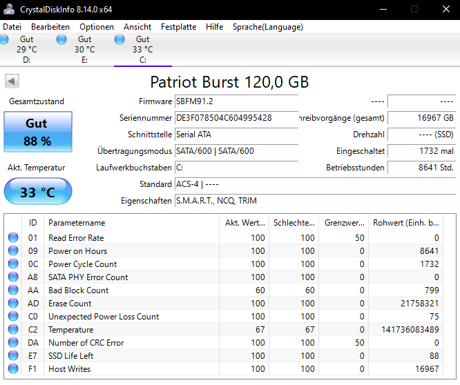Click the Patriot Burst 120,0 GB title

229,82
